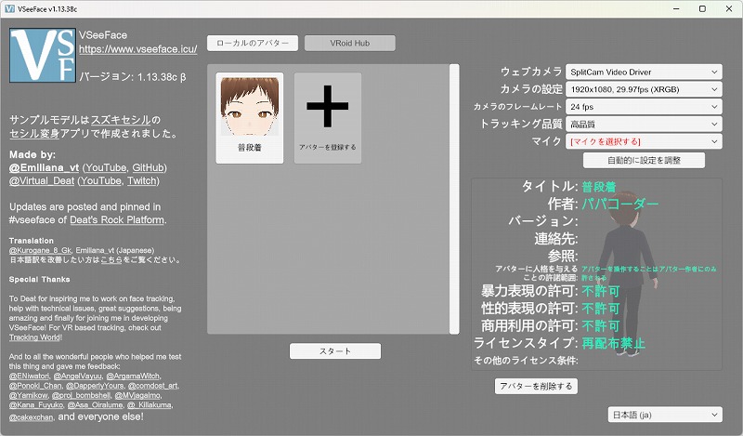Select the 普段着 avatar thumbnail
The height and width of the screenshot is (436, 743).
250,118
